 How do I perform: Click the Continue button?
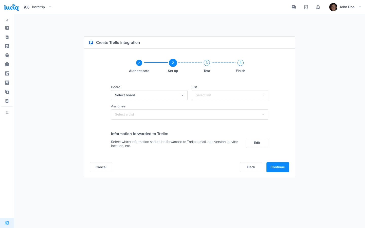[278, 167]
